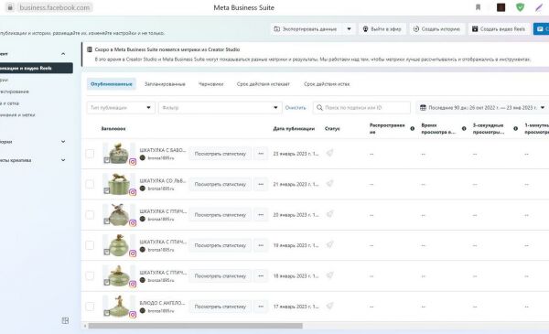Click scrollbar left arrow below table
The image size is (549, 334).
(85, 326)
